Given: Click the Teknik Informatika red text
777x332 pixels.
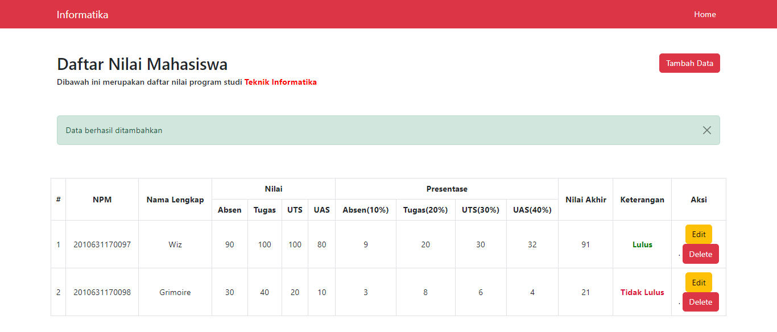Looking at the screenshot, I should [280, 82].
